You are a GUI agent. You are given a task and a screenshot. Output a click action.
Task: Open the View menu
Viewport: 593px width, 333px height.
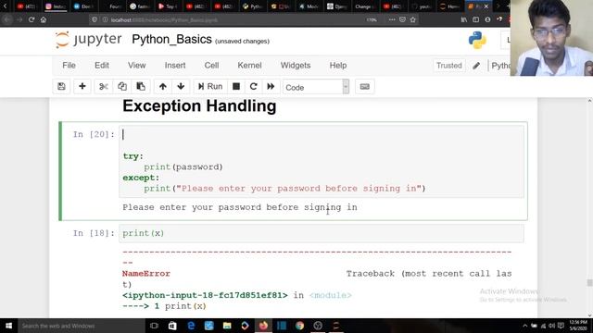click(x=136, y=66)
